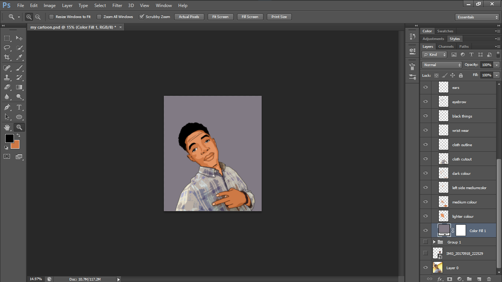Click the Color Fill 1 color thumbnail
The image size is (502, 282).
pos(444,230)
